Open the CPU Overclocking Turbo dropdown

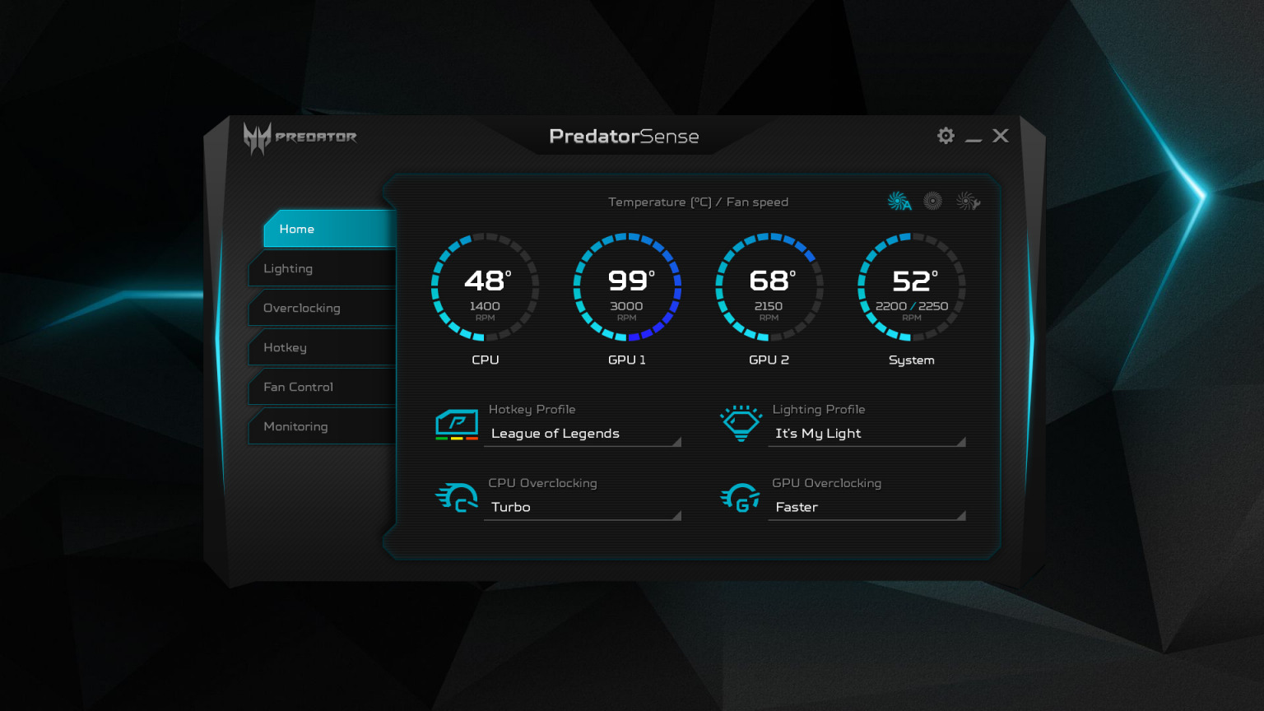[x=583, y=507]
